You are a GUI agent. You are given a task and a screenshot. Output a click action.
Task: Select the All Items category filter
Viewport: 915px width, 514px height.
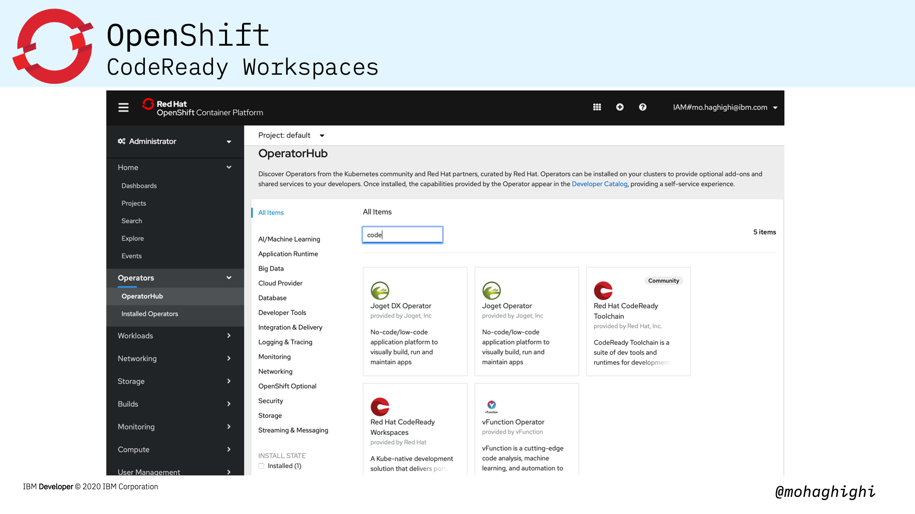coord(271,213)
